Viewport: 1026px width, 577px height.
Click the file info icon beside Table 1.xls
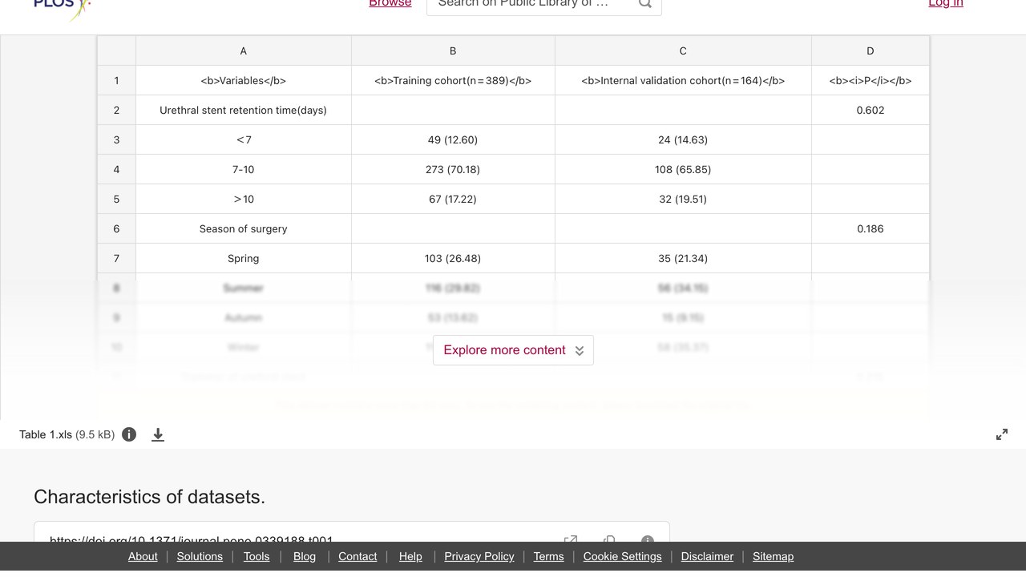(129, 434)
